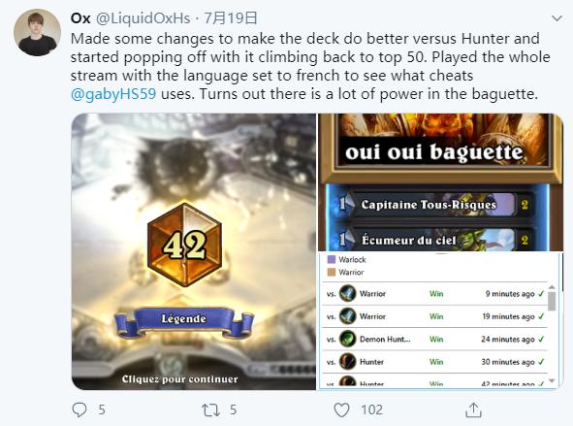Screen dimensions: 573x426
Task: Open the @gabyHS59 mention link
Action: click(x=113, y=94)
